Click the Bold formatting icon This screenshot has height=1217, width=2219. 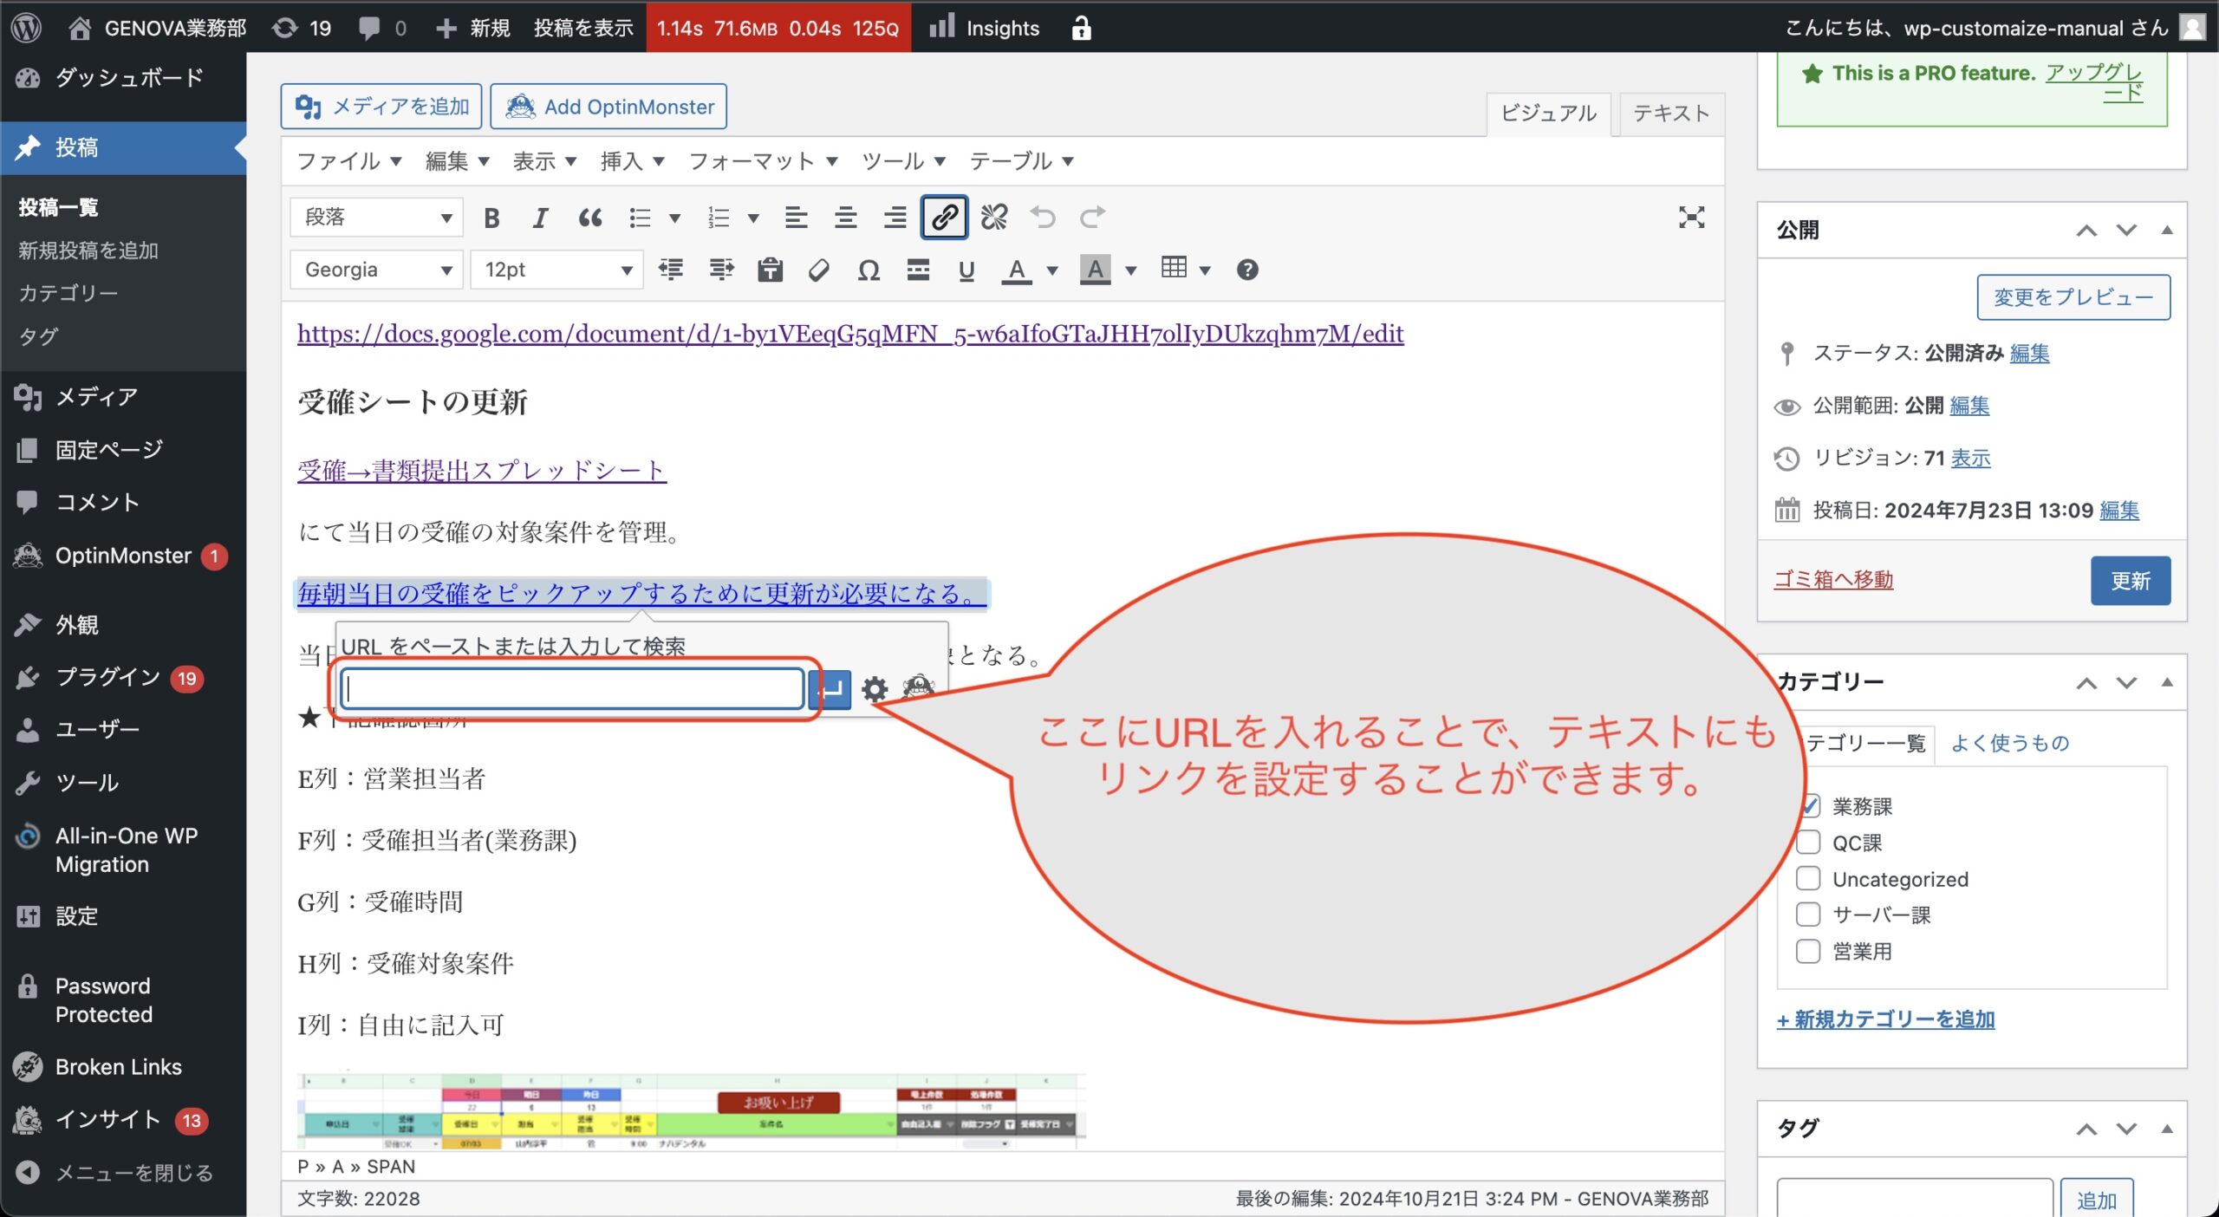491,218
